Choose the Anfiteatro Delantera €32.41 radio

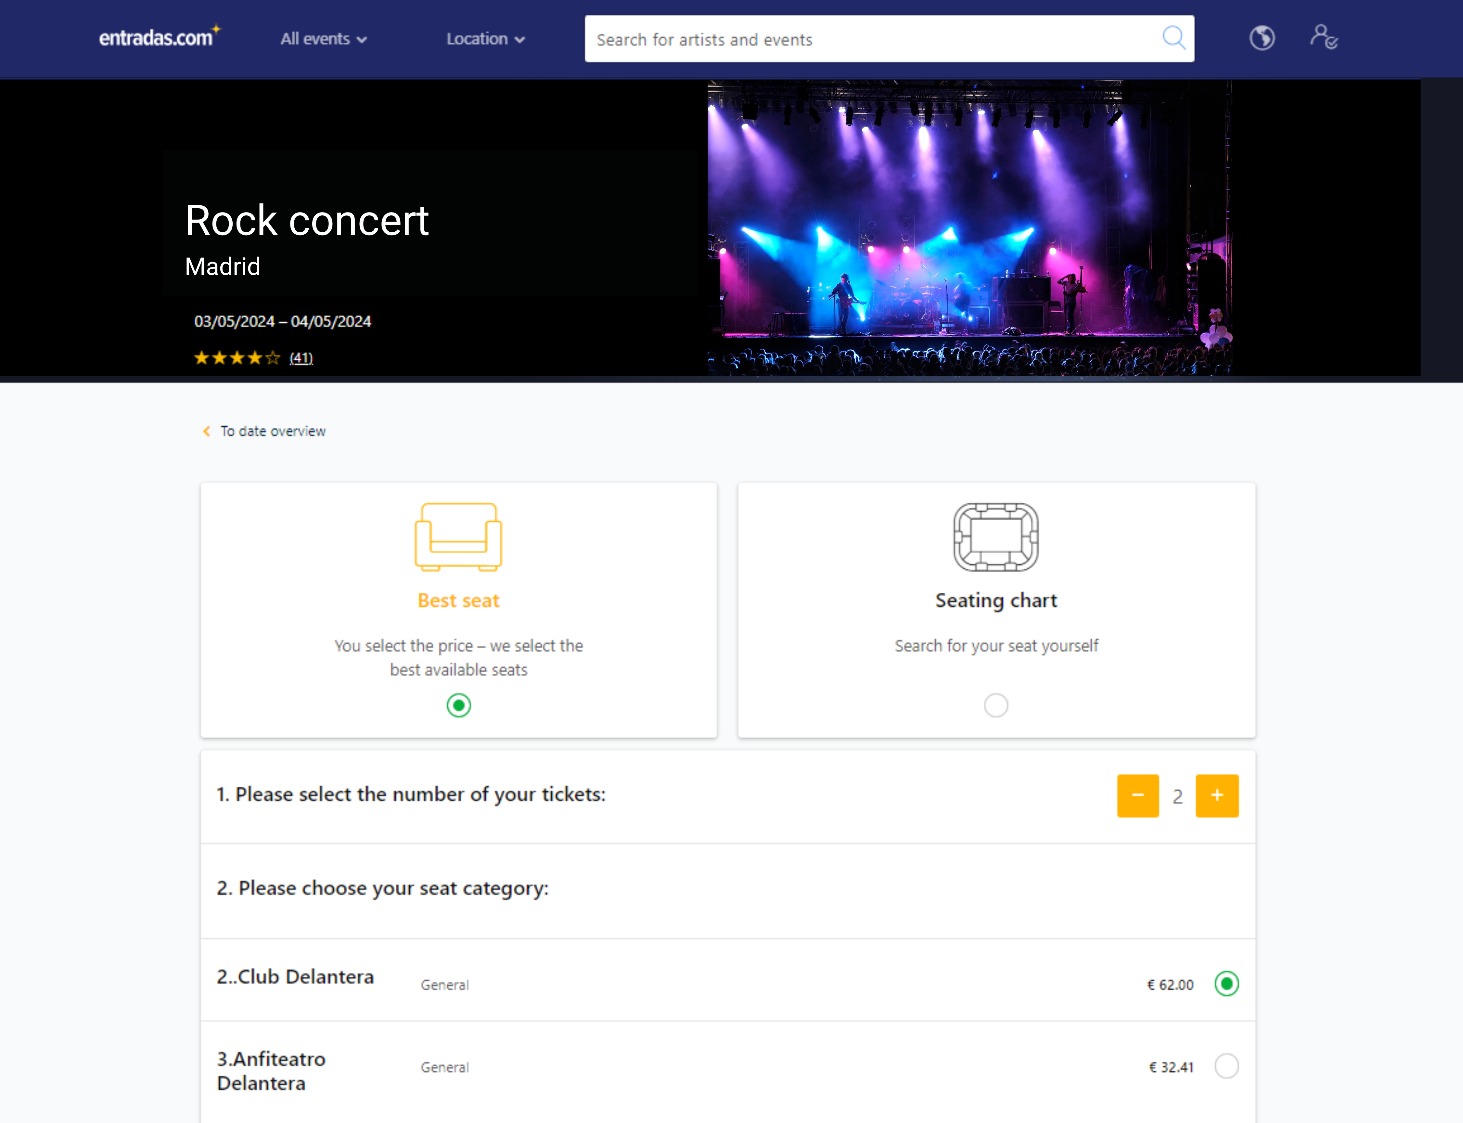click(x=1226, y=1065)
